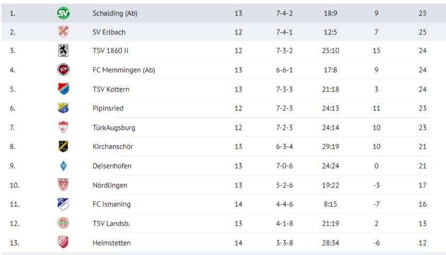Click the TSV Kottern shield crest
The width and height of the screenshot is (446, 255).
pos(63,89)
